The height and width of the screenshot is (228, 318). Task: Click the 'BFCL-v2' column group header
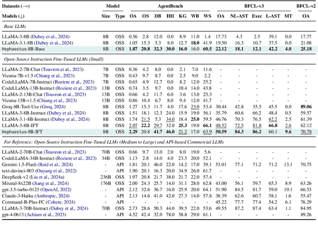tap(306, 6)
